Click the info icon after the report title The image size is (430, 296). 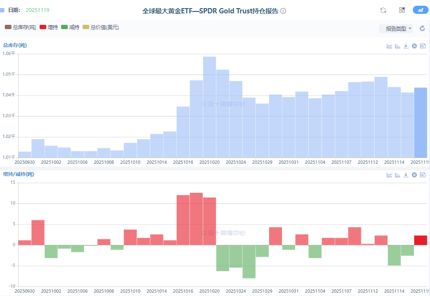[x=283, y=11]
